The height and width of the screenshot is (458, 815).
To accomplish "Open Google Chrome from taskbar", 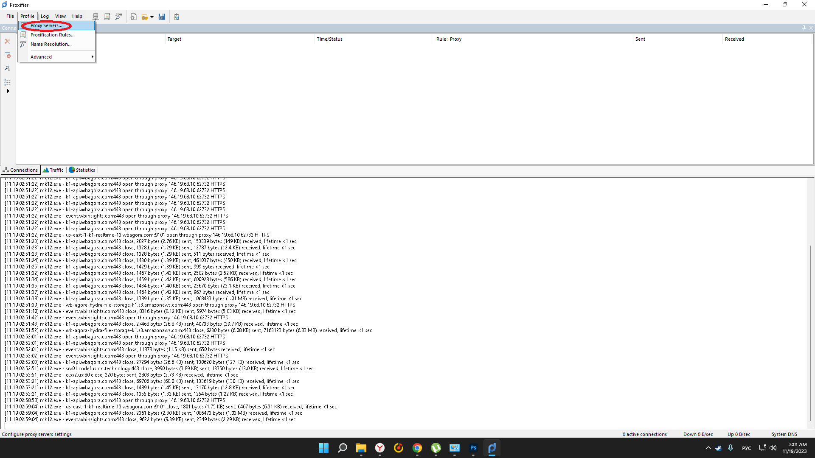I will tap(417, 448).
